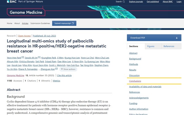Click the Published: 20 July 2023 link

coord(44,36)
